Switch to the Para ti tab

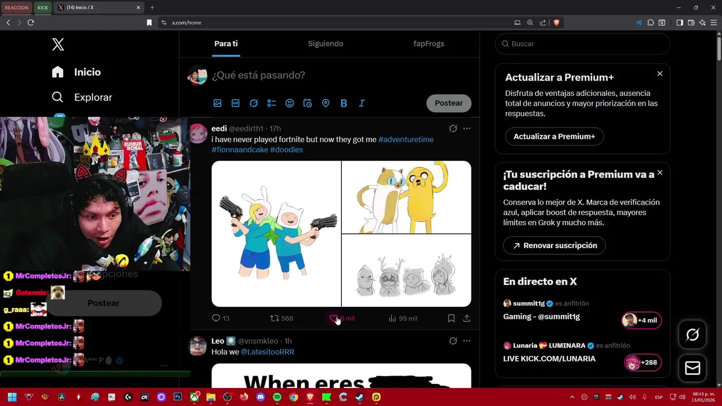(x=226, y=43)
